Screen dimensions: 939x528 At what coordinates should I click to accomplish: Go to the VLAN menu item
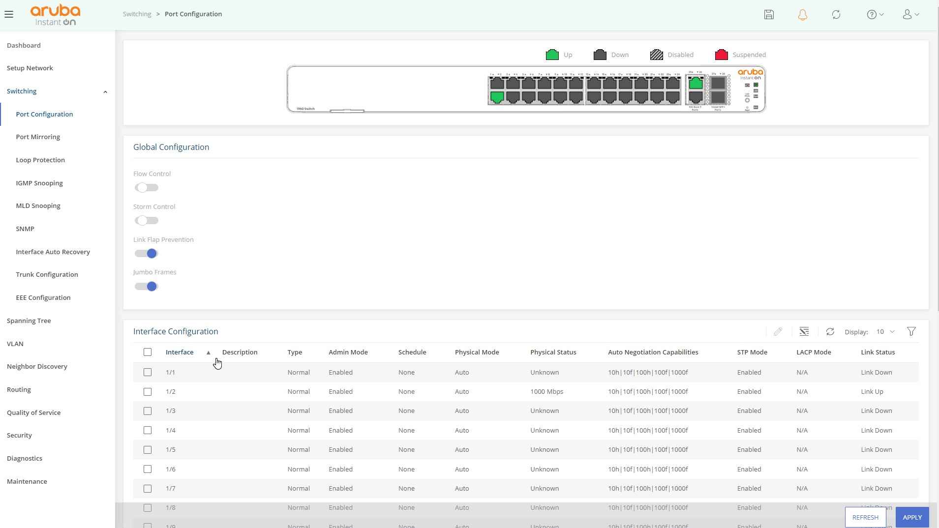point(15,344)
